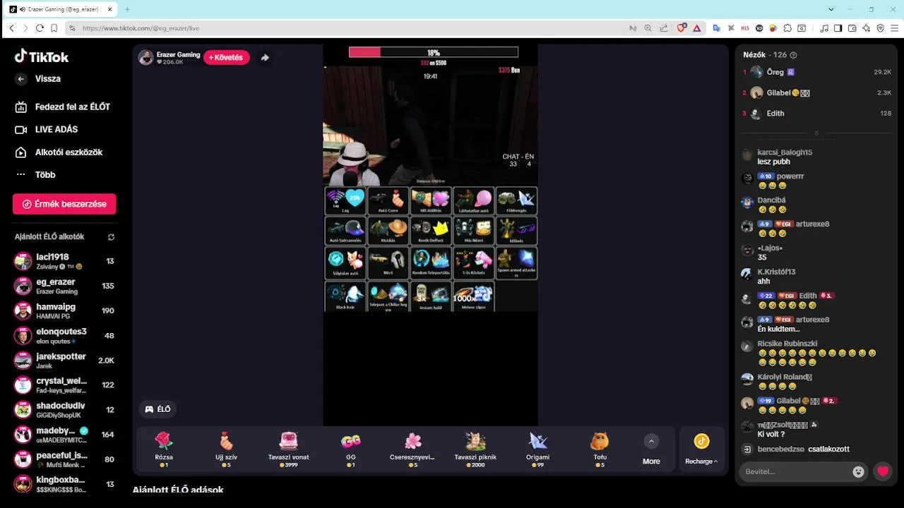Open the tab list dropdown arrow
Image resolution: width=904 pixels, height=508 pixels.
[x=831, y=9]
